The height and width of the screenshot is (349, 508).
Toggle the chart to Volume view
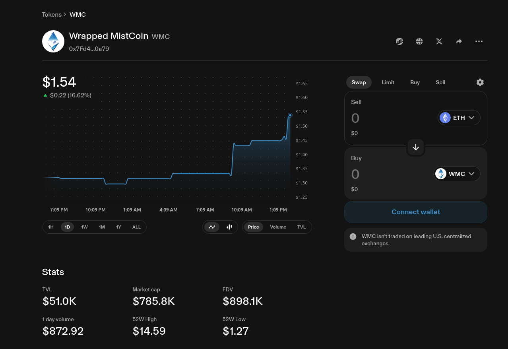click(x=278, y=227)
